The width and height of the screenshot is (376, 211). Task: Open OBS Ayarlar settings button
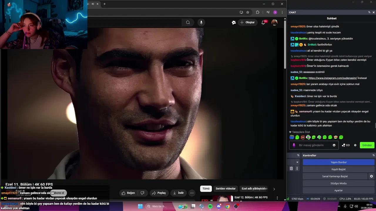(x=339, y=190)
